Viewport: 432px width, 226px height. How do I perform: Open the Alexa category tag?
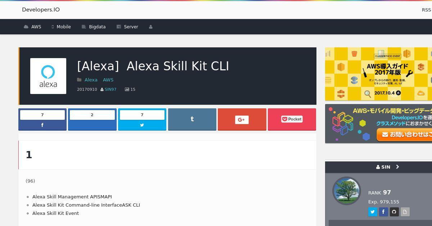pyautogui.click(x=91, y=80)
